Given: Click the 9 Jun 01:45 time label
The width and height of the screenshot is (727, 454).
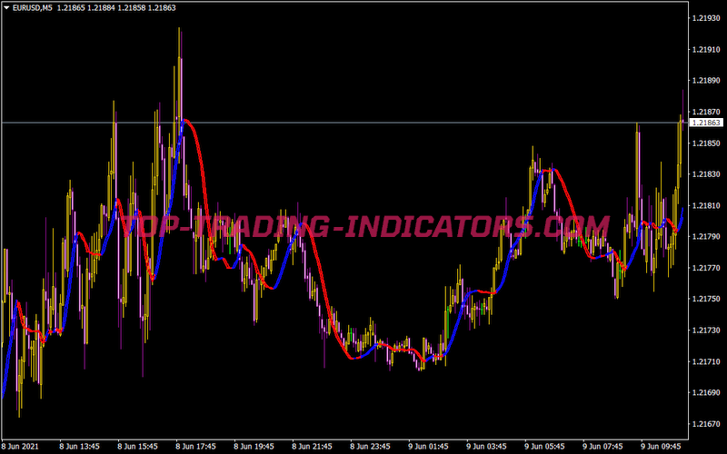Looking at the screenshot, I should (x=428, y=447).
